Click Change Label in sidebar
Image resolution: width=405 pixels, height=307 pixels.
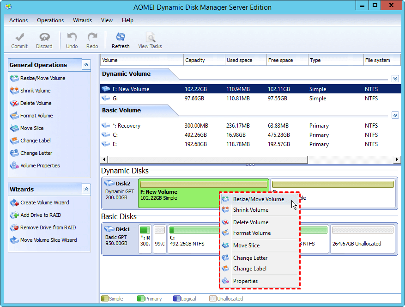coord(35,141)
